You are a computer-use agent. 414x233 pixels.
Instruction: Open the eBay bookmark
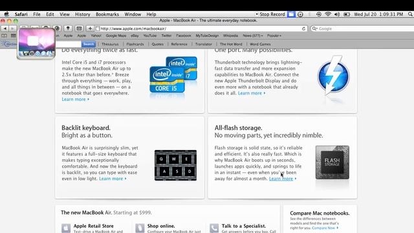[x=135, y=36]
